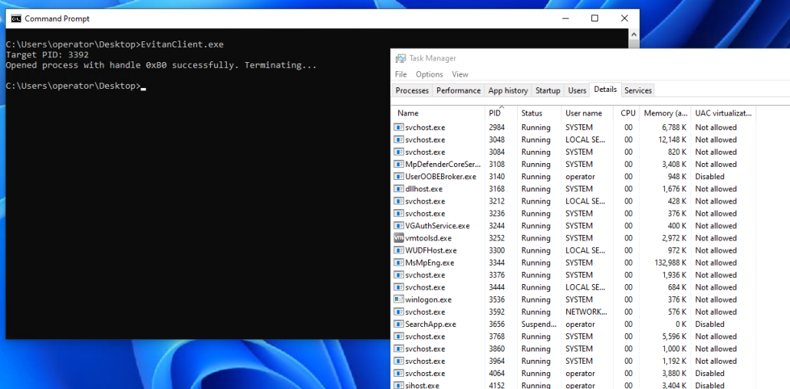Select the vmtoolsd.exe process icon
The image size is (790, 389).
click(x=399, y=238)
